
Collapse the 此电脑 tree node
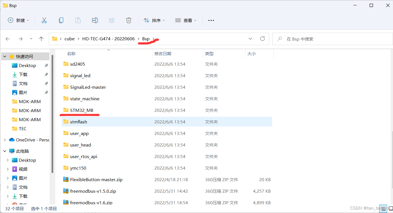[5, 151]
